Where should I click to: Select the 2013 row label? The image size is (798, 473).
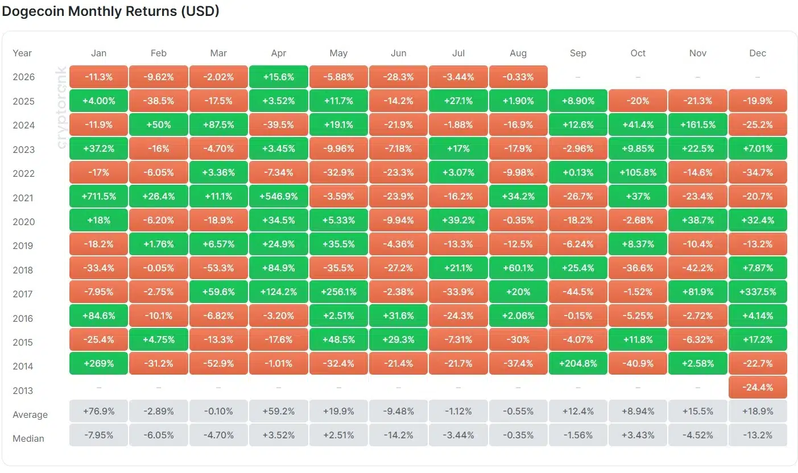pyautogui.click(x=23, y=391)
